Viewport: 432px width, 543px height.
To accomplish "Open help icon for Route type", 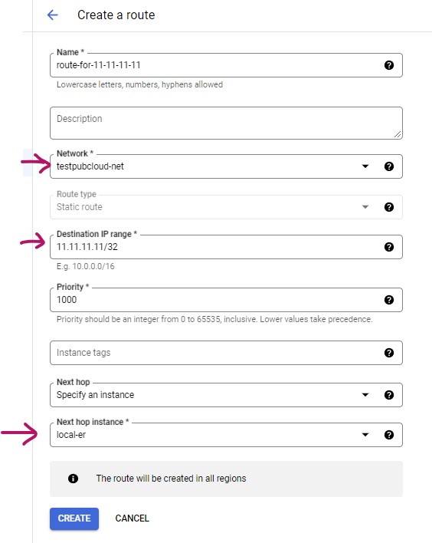I will click(x=389, y=207).
